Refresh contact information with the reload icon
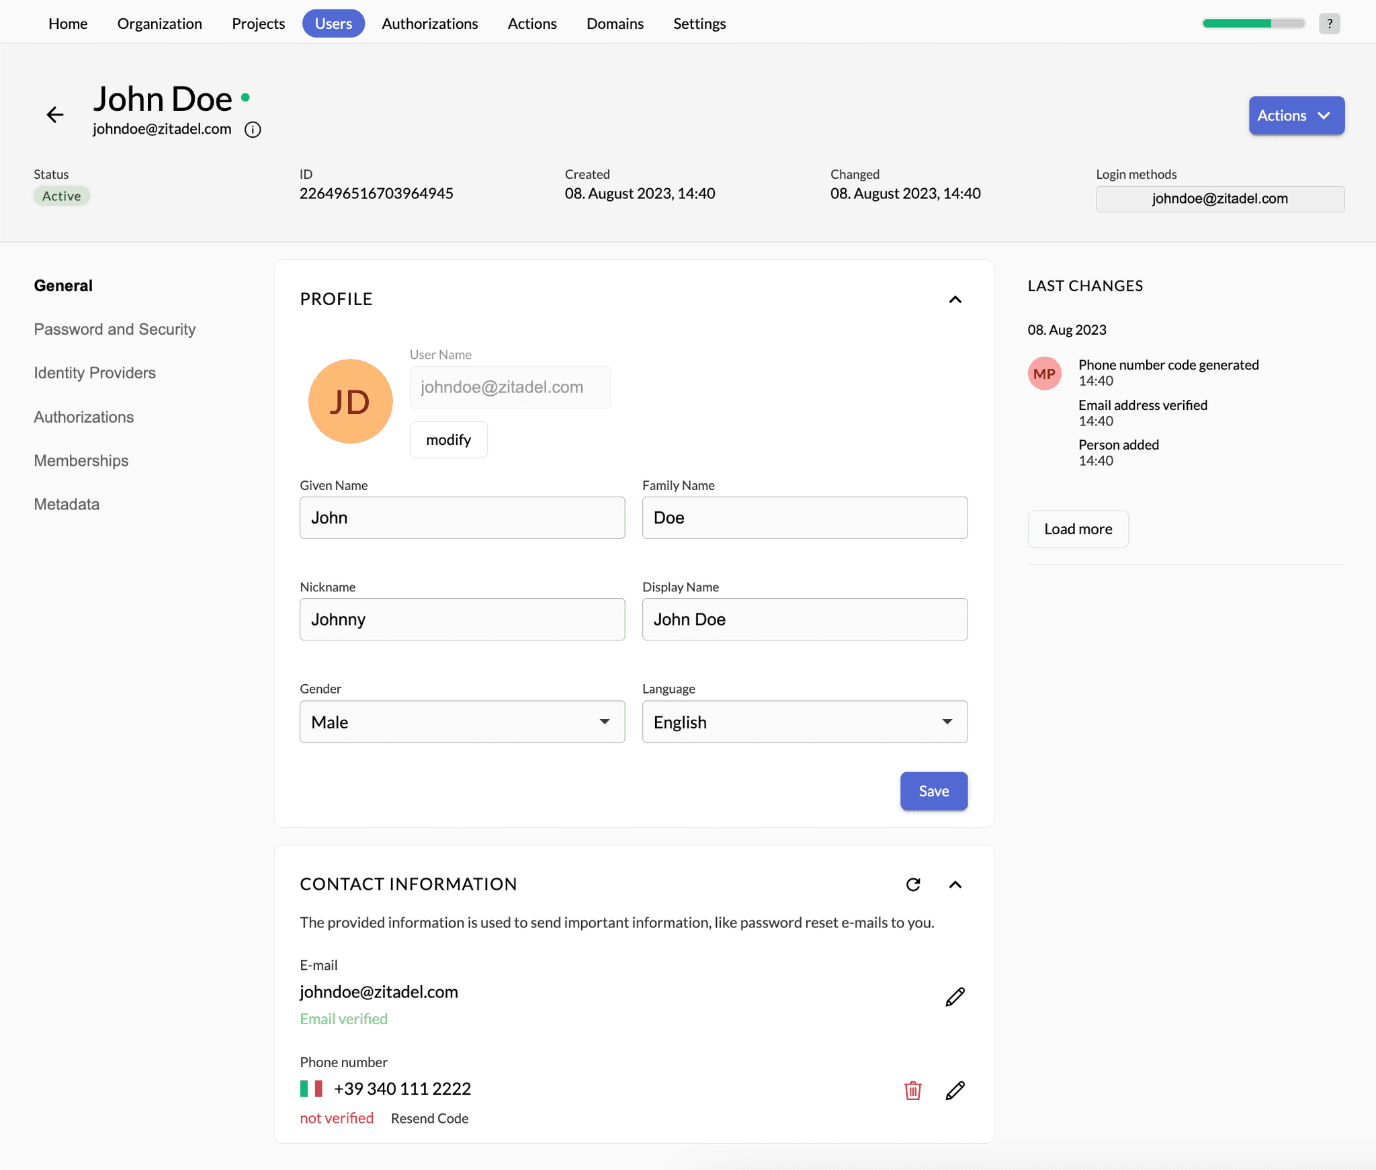The width and height of the screenshot is (1376, 1170). (913, 884)
